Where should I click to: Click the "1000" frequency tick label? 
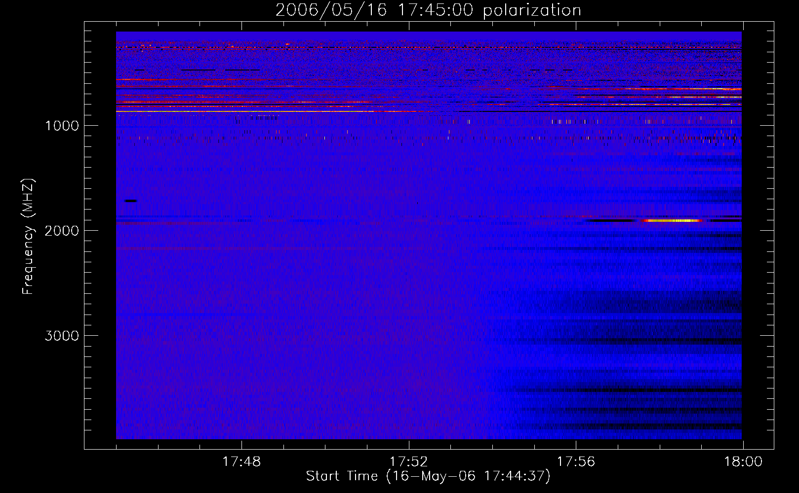pos(62,126)
